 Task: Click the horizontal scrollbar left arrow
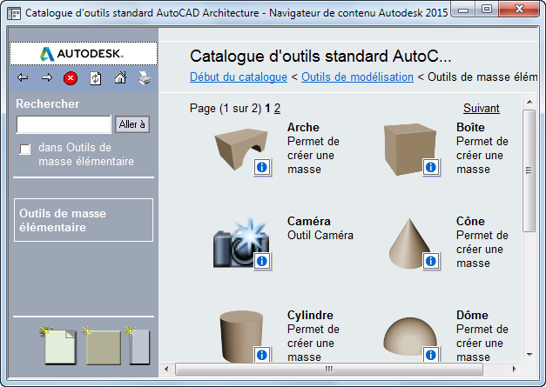[166, 369]
